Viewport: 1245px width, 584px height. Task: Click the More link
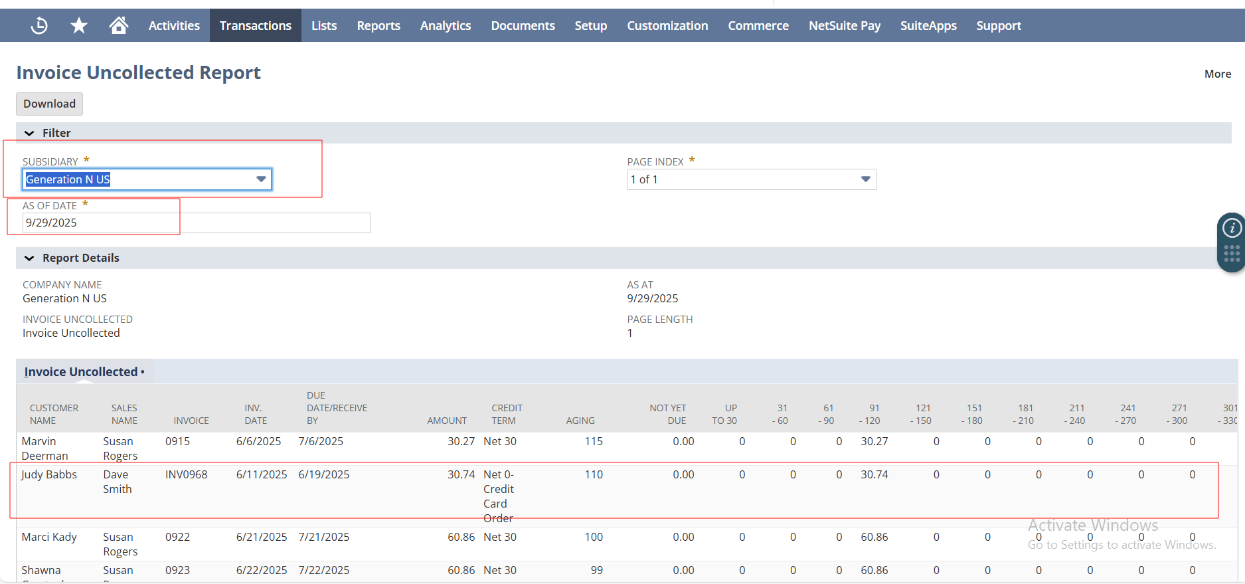[1217, 74]
